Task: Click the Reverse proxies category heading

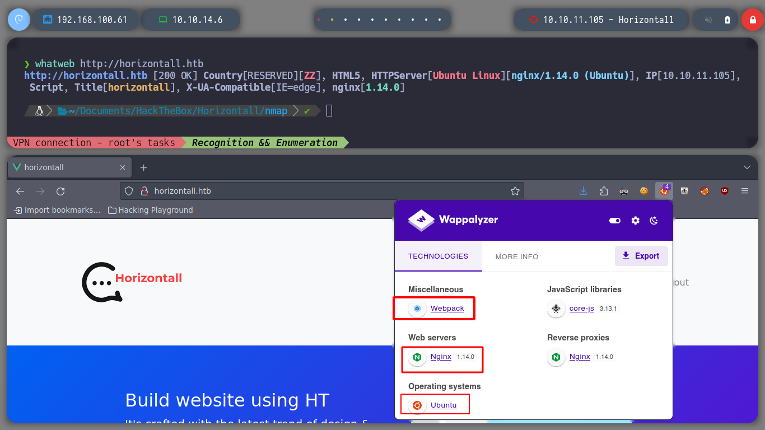Action: [578, 338]
